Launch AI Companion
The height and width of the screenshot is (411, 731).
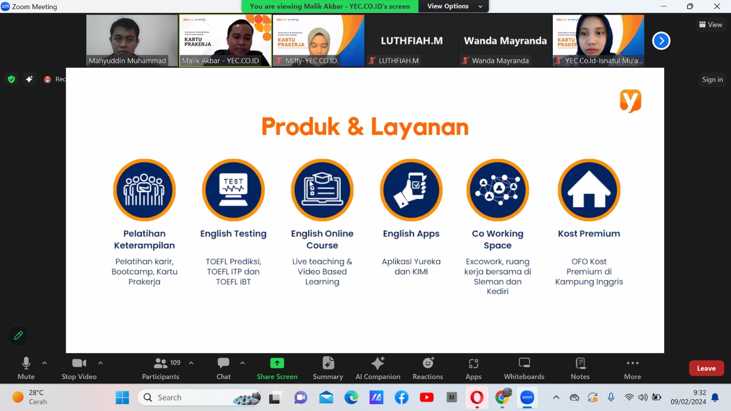[378, 368]
